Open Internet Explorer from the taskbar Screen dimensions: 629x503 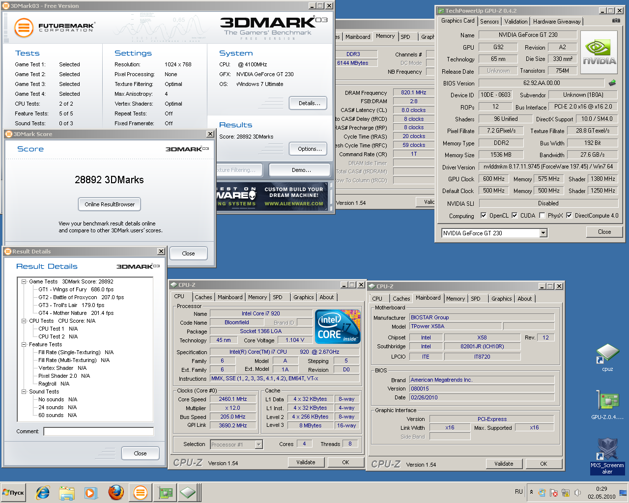43,492
